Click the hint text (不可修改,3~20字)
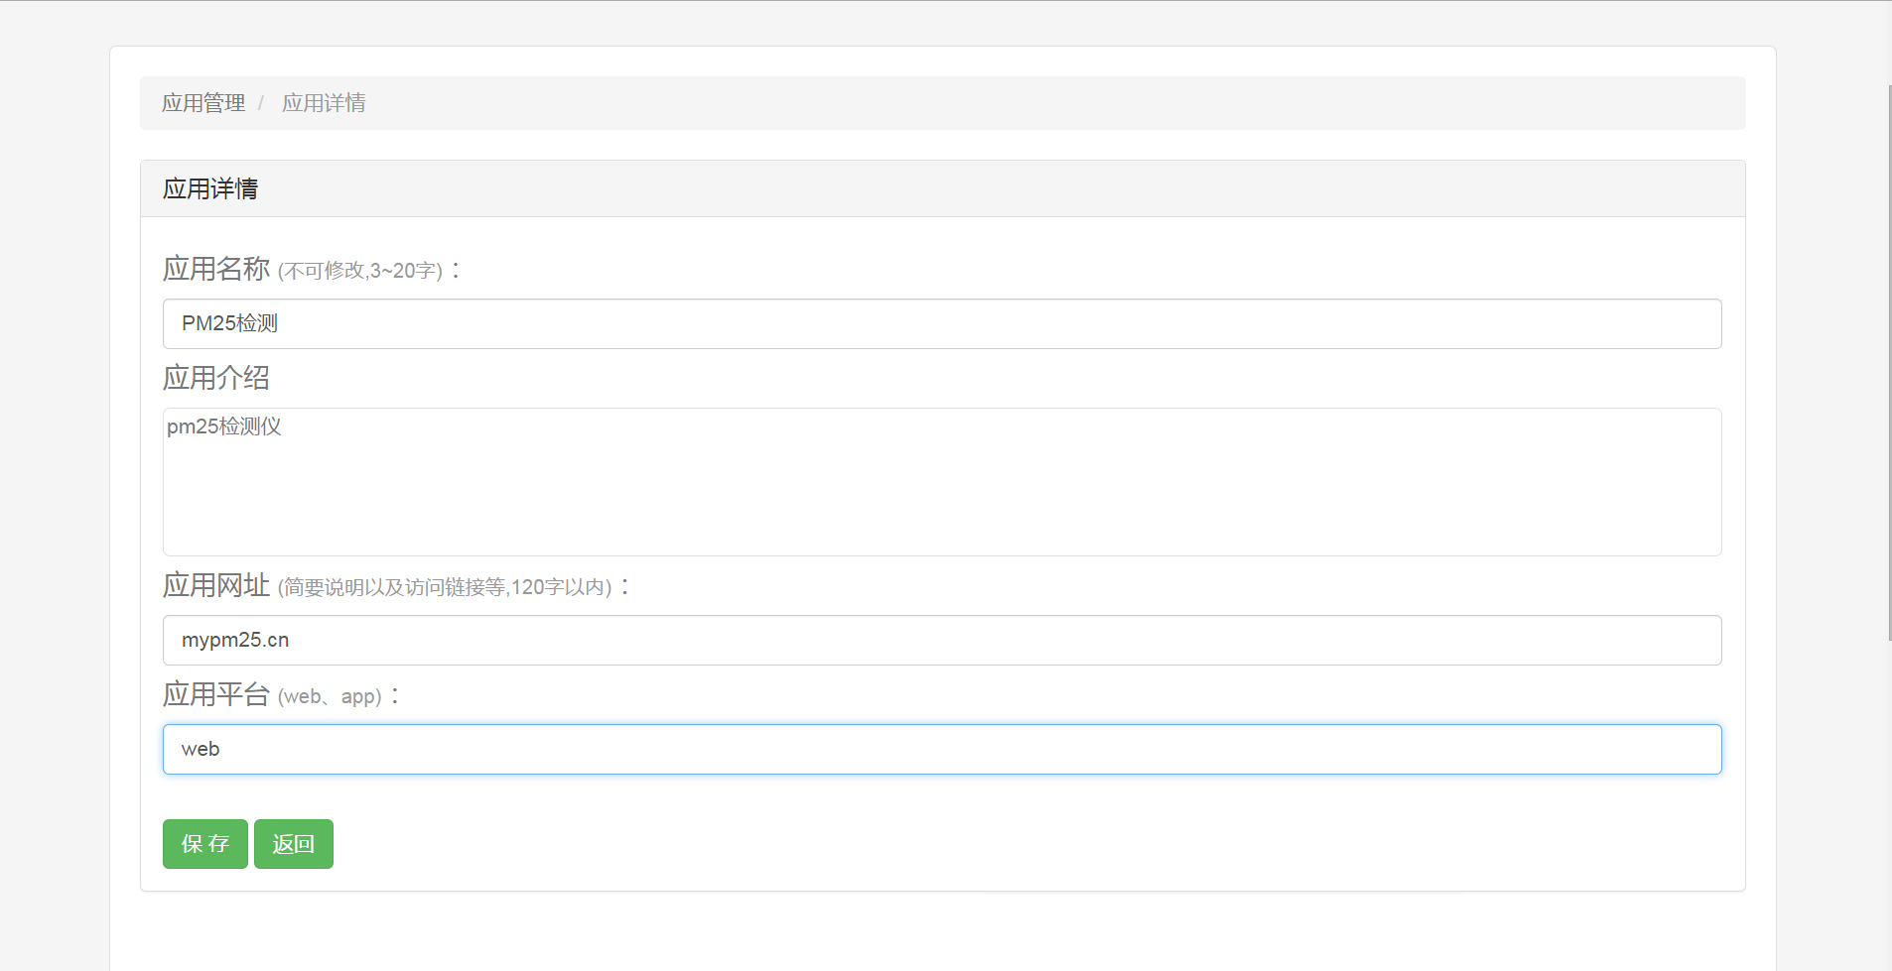The image size is (1892, 971). pyautogui.click(x=360, y=271)
